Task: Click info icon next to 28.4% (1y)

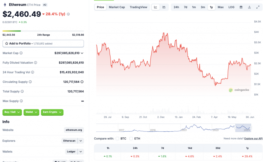Action: tap(68, 14)
